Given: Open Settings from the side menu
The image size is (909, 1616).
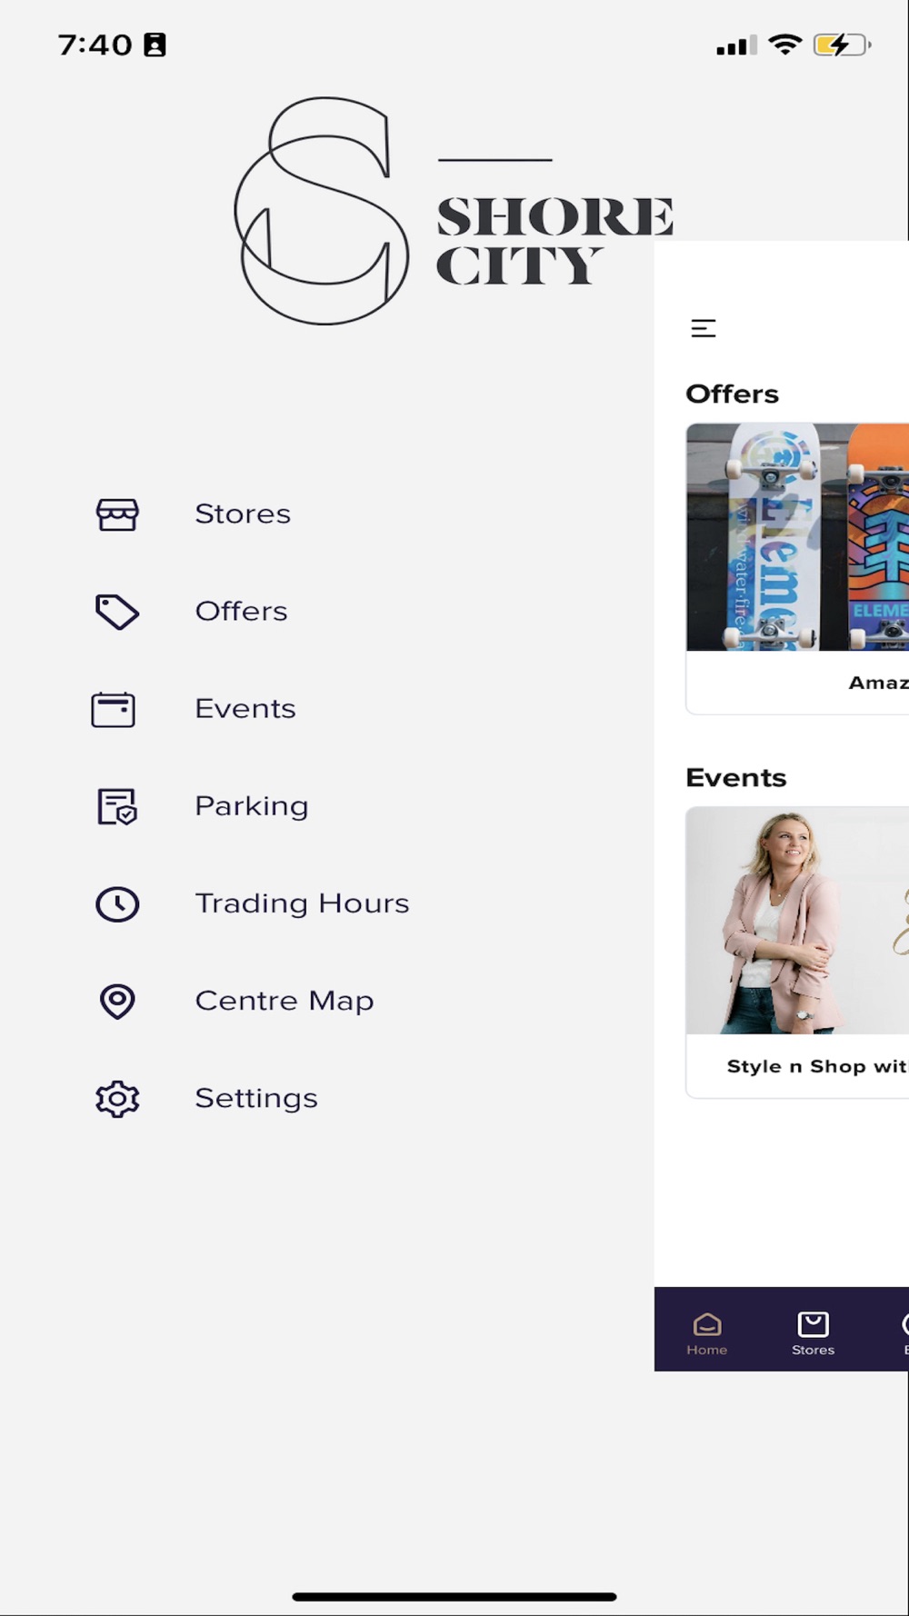Looking at the screenshot, I should [256, 1099].
